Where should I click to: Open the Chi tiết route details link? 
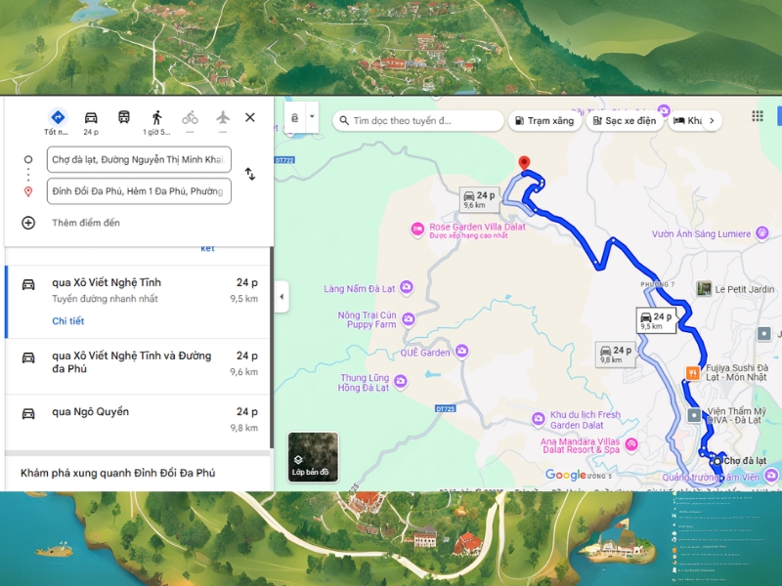[68, 321]
